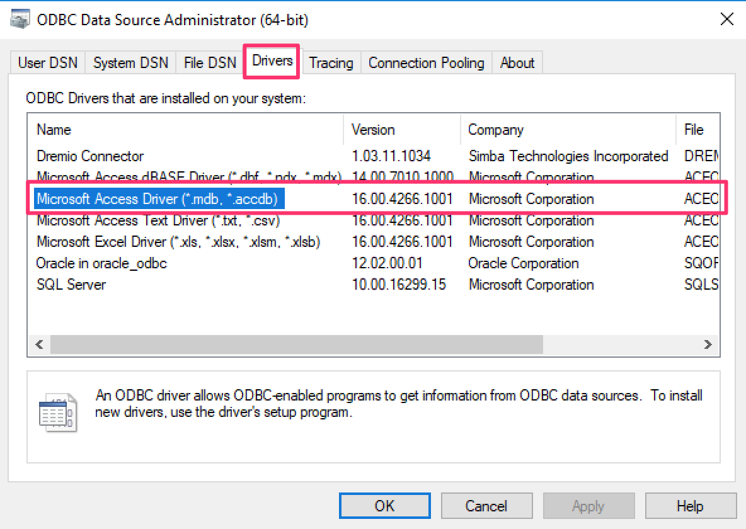Click version 10.00.16299.15 cell

tap(399, 285)
